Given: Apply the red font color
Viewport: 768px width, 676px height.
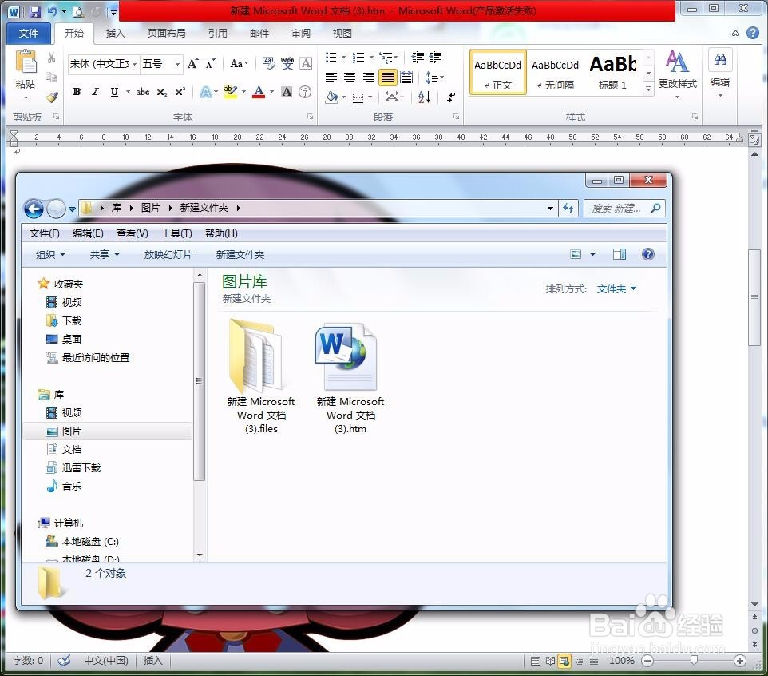Looking at the screenshot, I should click(259, 92).
